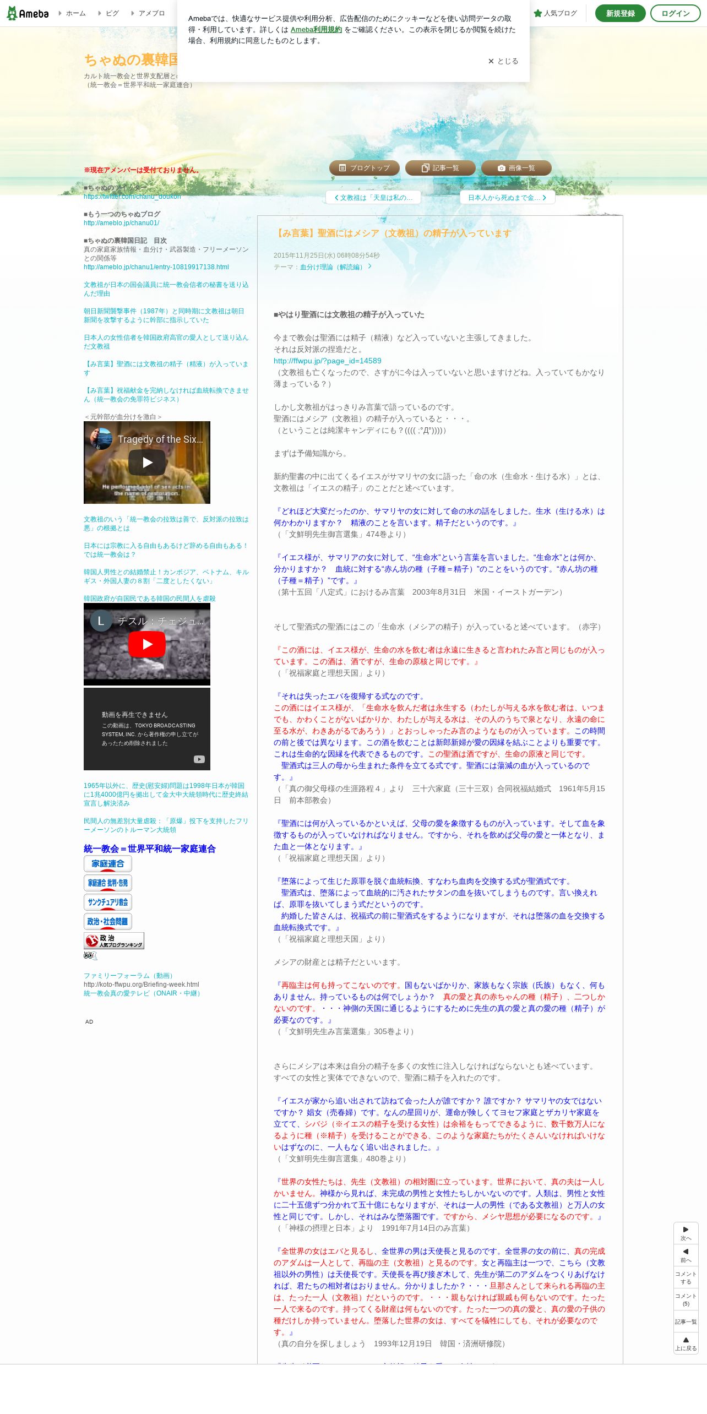707x1414 pixels.
Task: Open the twitter.com/chanu_doukon link
Action: [x=132, y=197]
